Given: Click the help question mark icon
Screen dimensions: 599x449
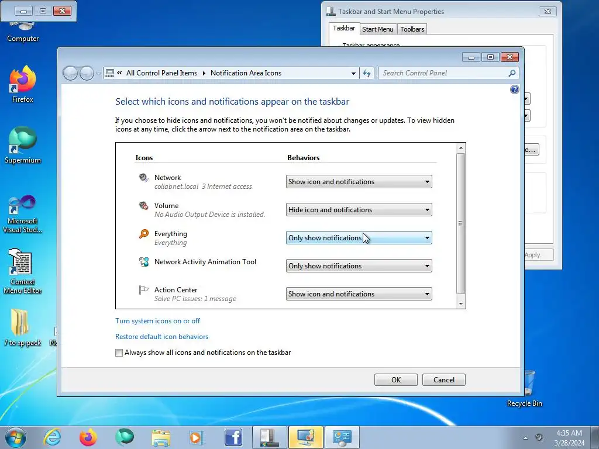Looking at the screenshot, I should pos(515,89).
